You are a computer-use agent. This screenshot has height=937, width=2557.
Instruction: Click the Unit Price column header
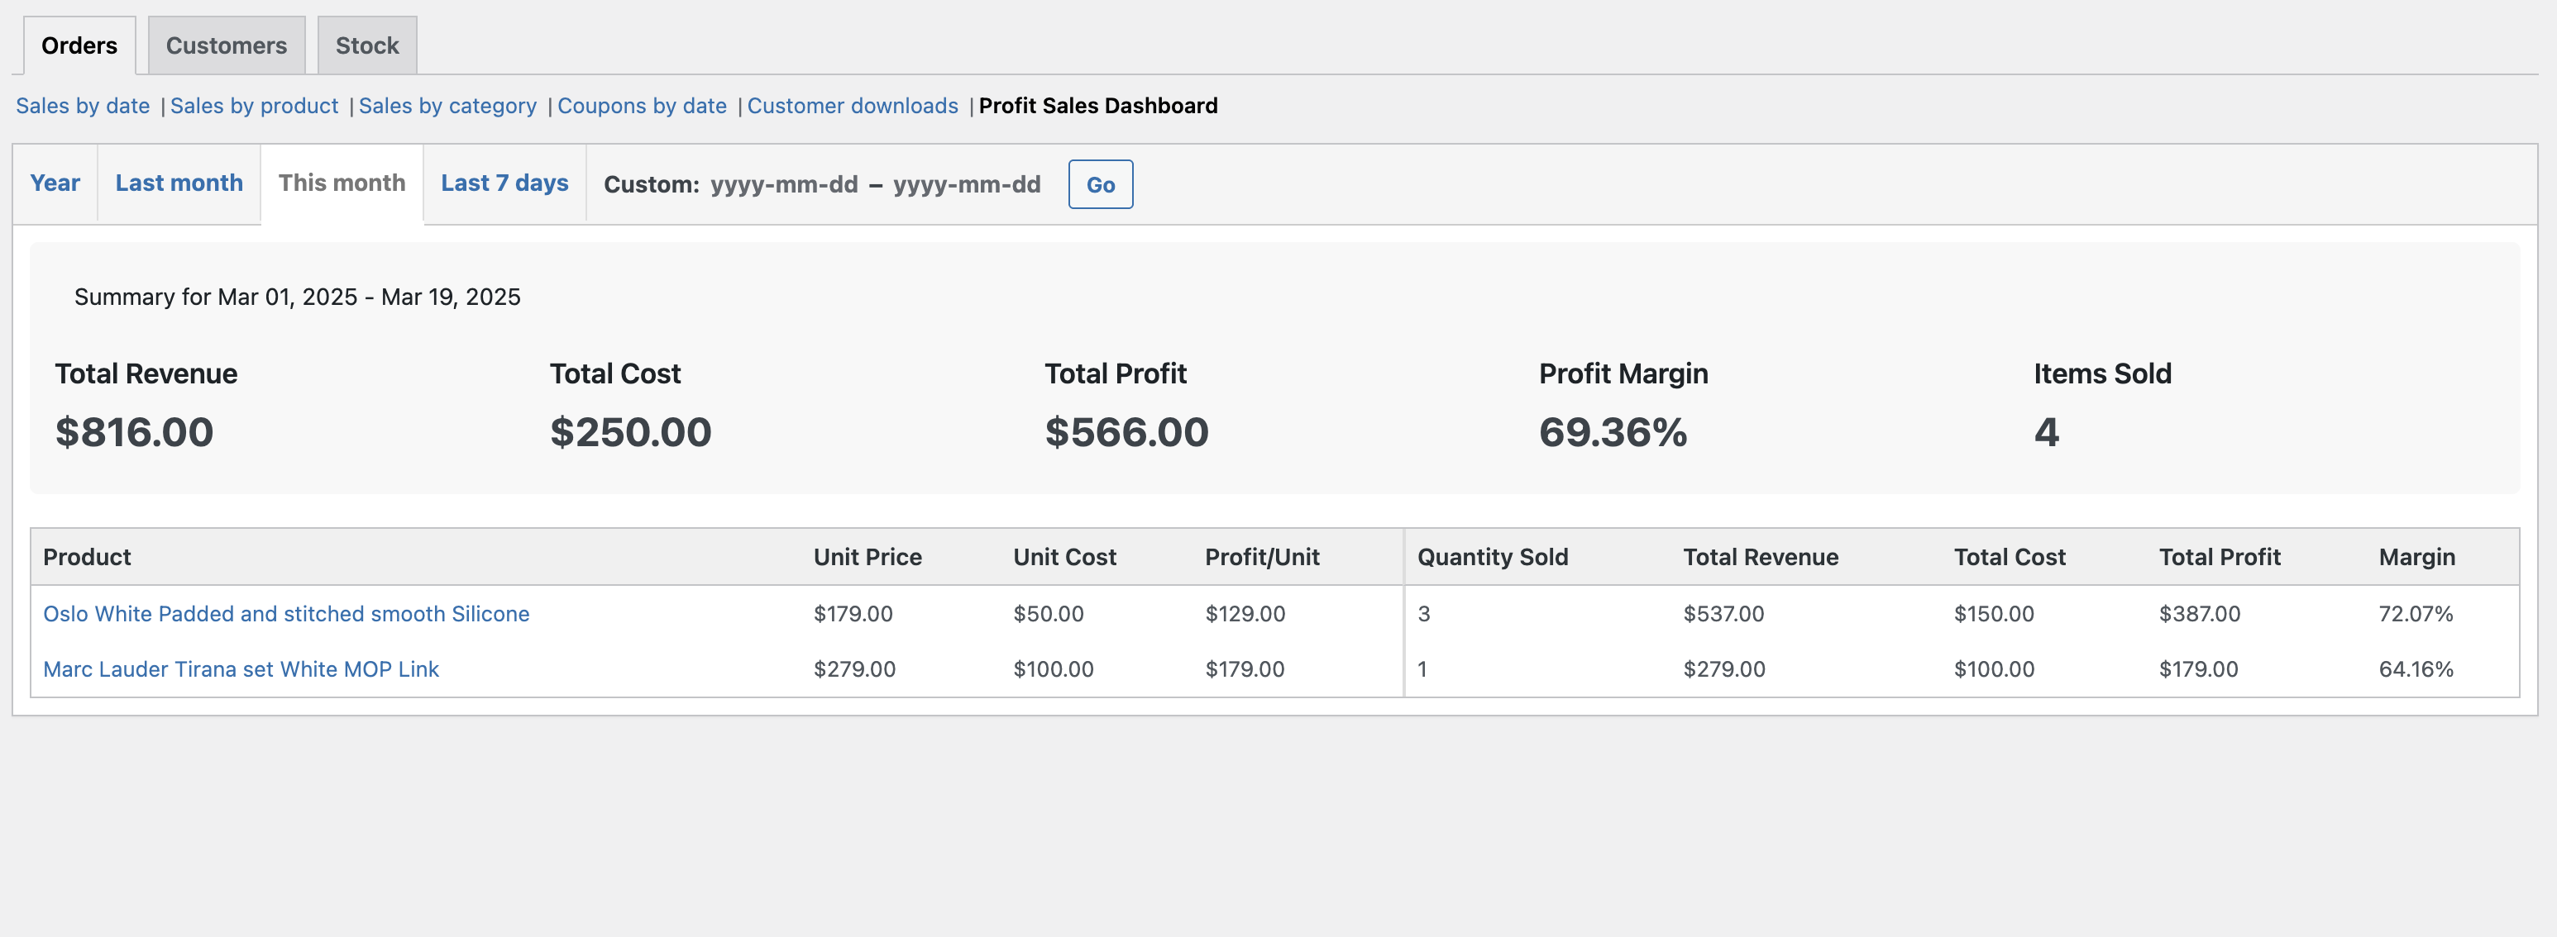click(x=867, y=557)
